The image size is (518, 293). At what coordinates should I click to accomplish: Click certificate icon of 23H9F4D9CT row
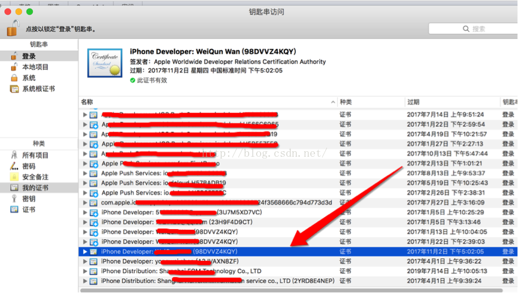click(94, 222)
